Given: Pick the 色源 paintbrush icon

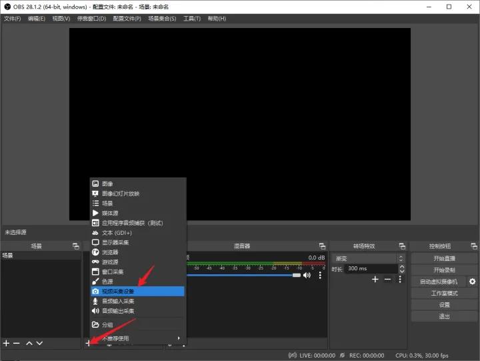Looking at the screenshot, I should click(95, 282).
